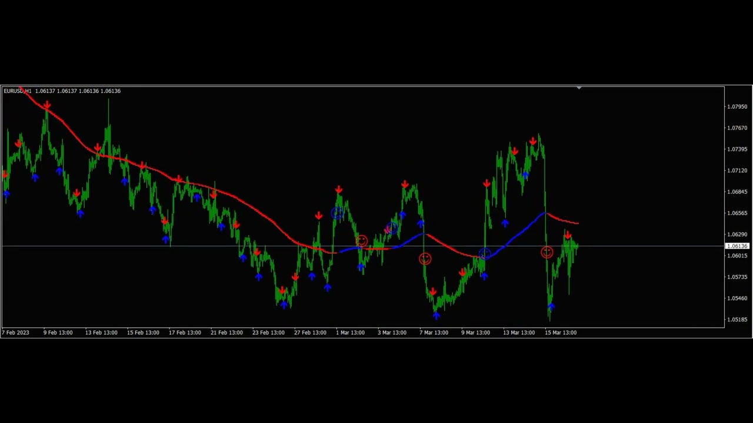The image size is (753, 423).
Task: Click price label 1.06565
Action: click(x=737, y=213)
